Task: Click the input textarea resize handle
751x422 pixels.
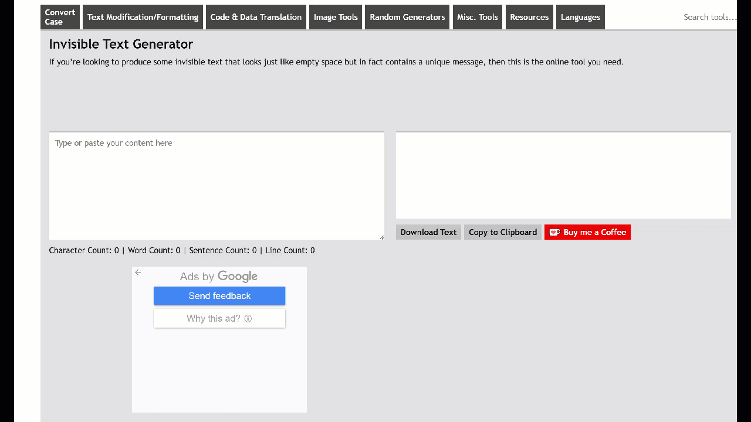Action: [x=381, y=237]
